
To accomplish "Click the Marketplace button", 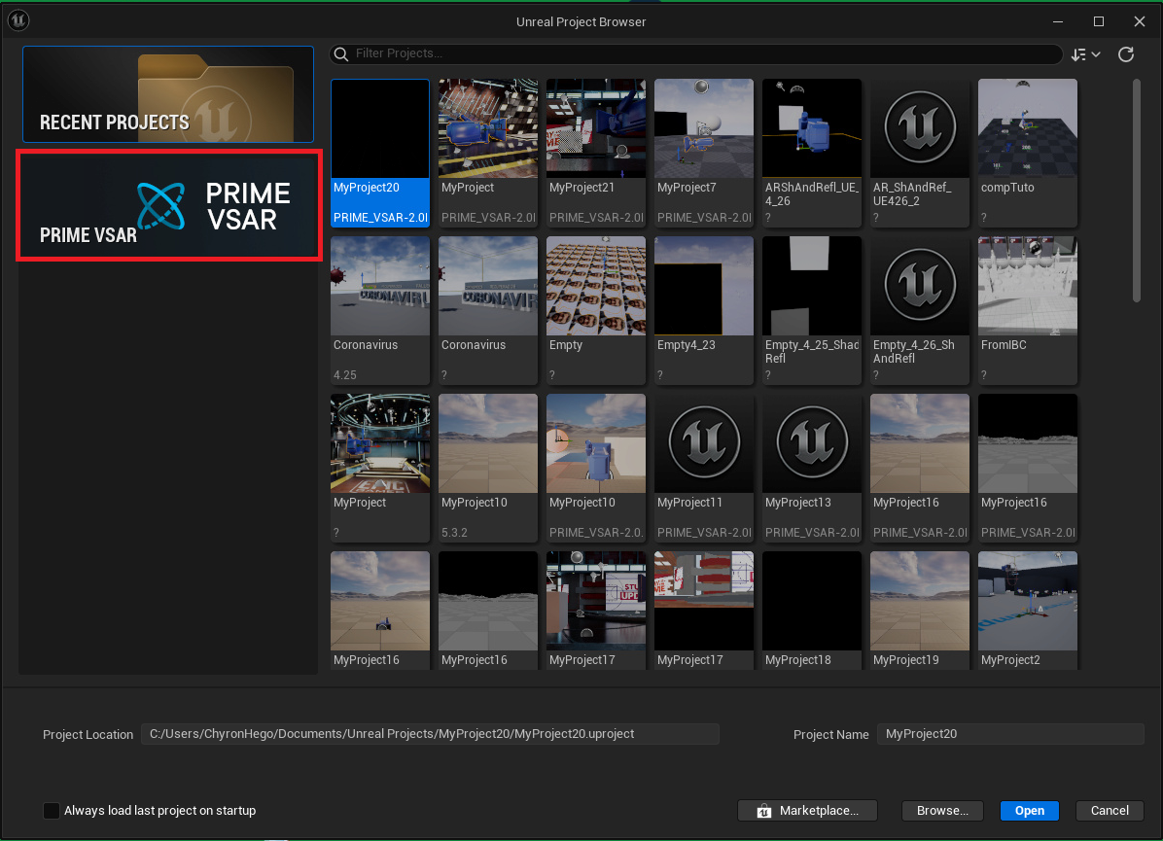I will (807, 810).
